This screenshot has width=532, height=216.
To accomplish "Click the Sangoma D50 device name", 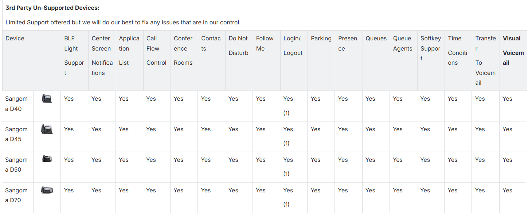I will [16, 165].
